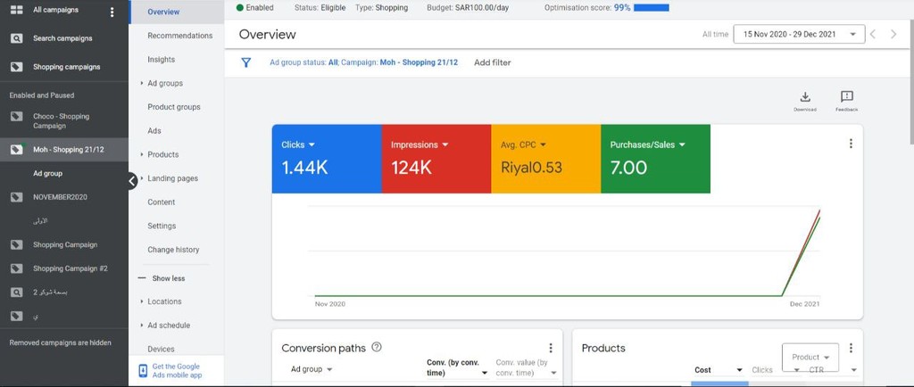Viewport: 914px width, 387px height.
Task: Click Conversion paths help icon
Action: pyautogui.click(x=377, y=347)
